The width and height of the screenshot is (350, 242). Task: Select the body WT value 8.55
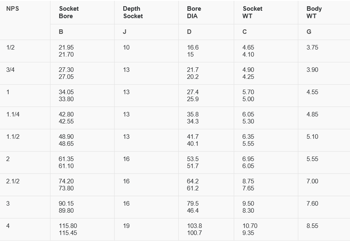pos(312,226)
